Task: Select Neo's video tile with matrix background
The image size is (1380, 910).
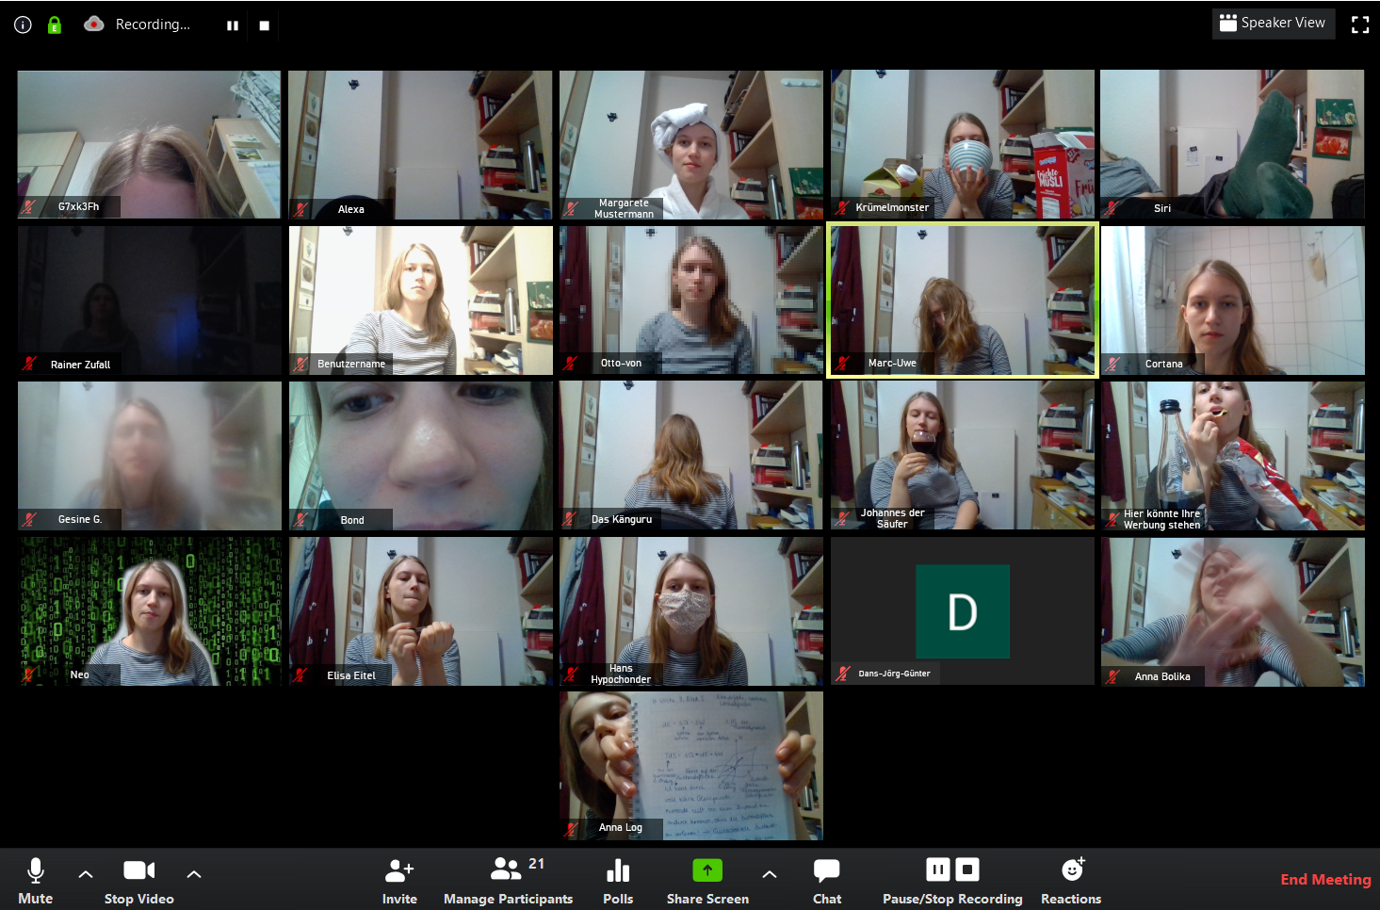Action: (150, 610)
